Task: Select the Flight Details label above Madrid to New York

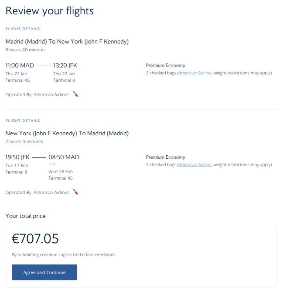Action: 23,29
